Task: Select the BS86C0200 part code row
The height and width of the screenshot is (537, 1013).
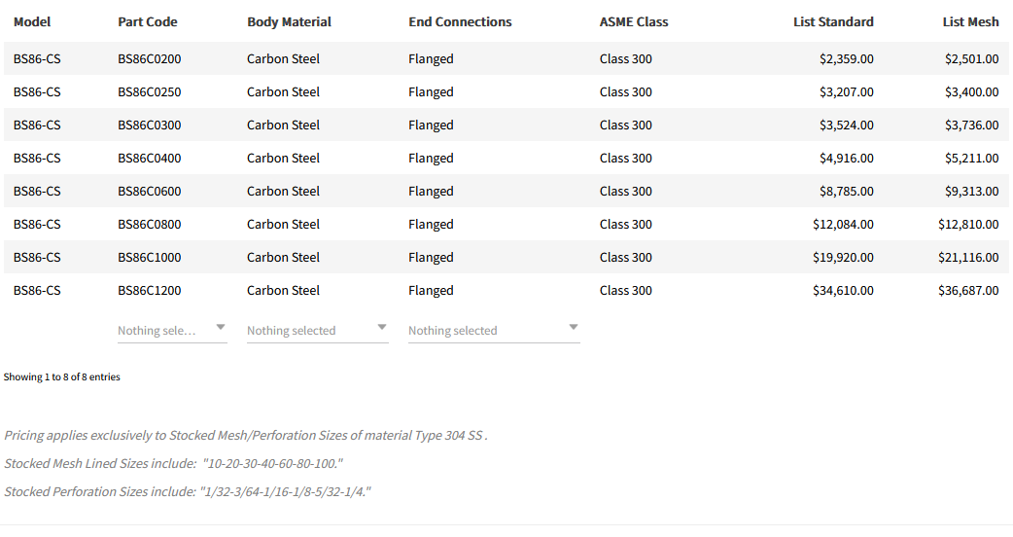Action: point(149,58)
